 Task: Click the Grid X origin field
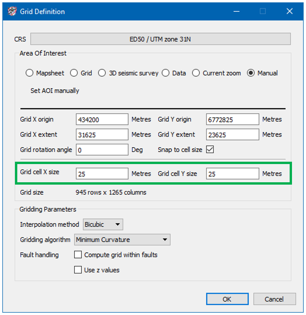tap(102, 120)
